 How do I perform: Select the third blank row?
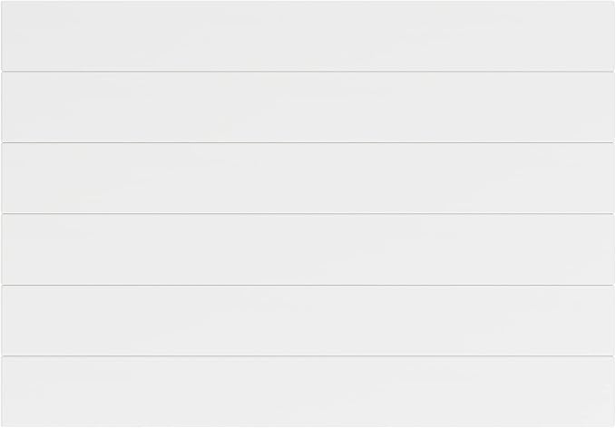pyautogui.click(x=308, y=178)
